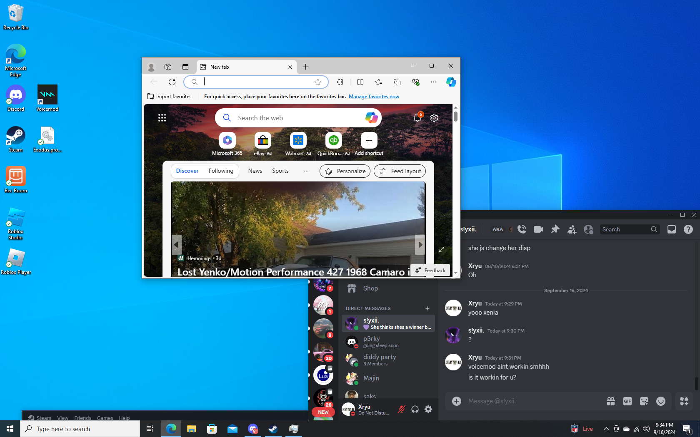Image resolution: width=700 pixels, height=437 pixels.
Task: Open the Discord Shop
Action: [x=388, y=288]
